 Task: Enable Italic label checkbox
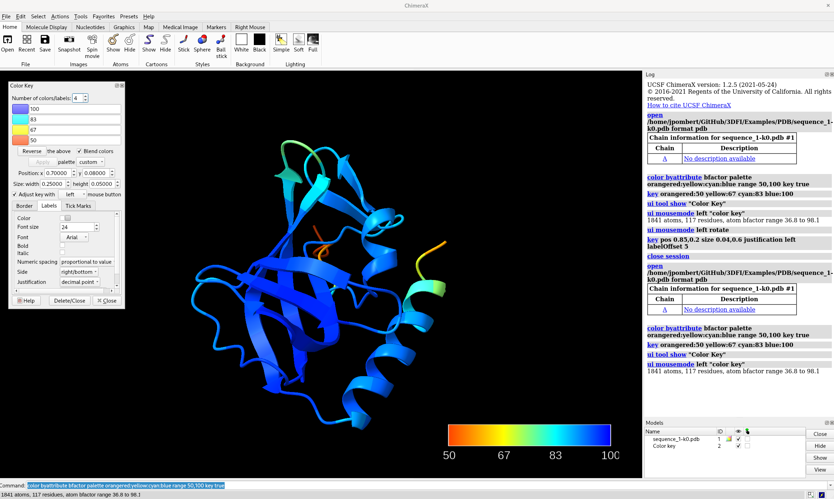62,252
